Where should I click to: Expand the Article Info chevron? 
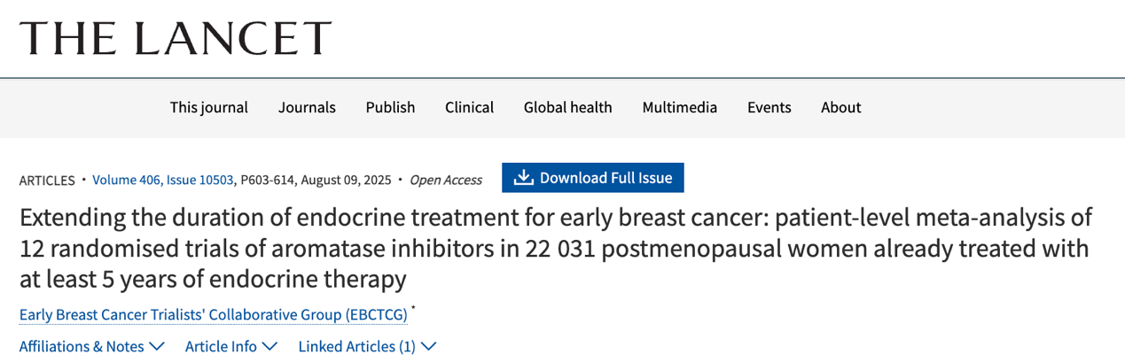tap(270, 347)
